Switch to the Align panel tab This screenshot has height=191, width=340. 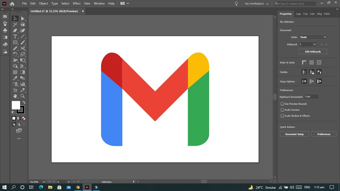point(319,14)
